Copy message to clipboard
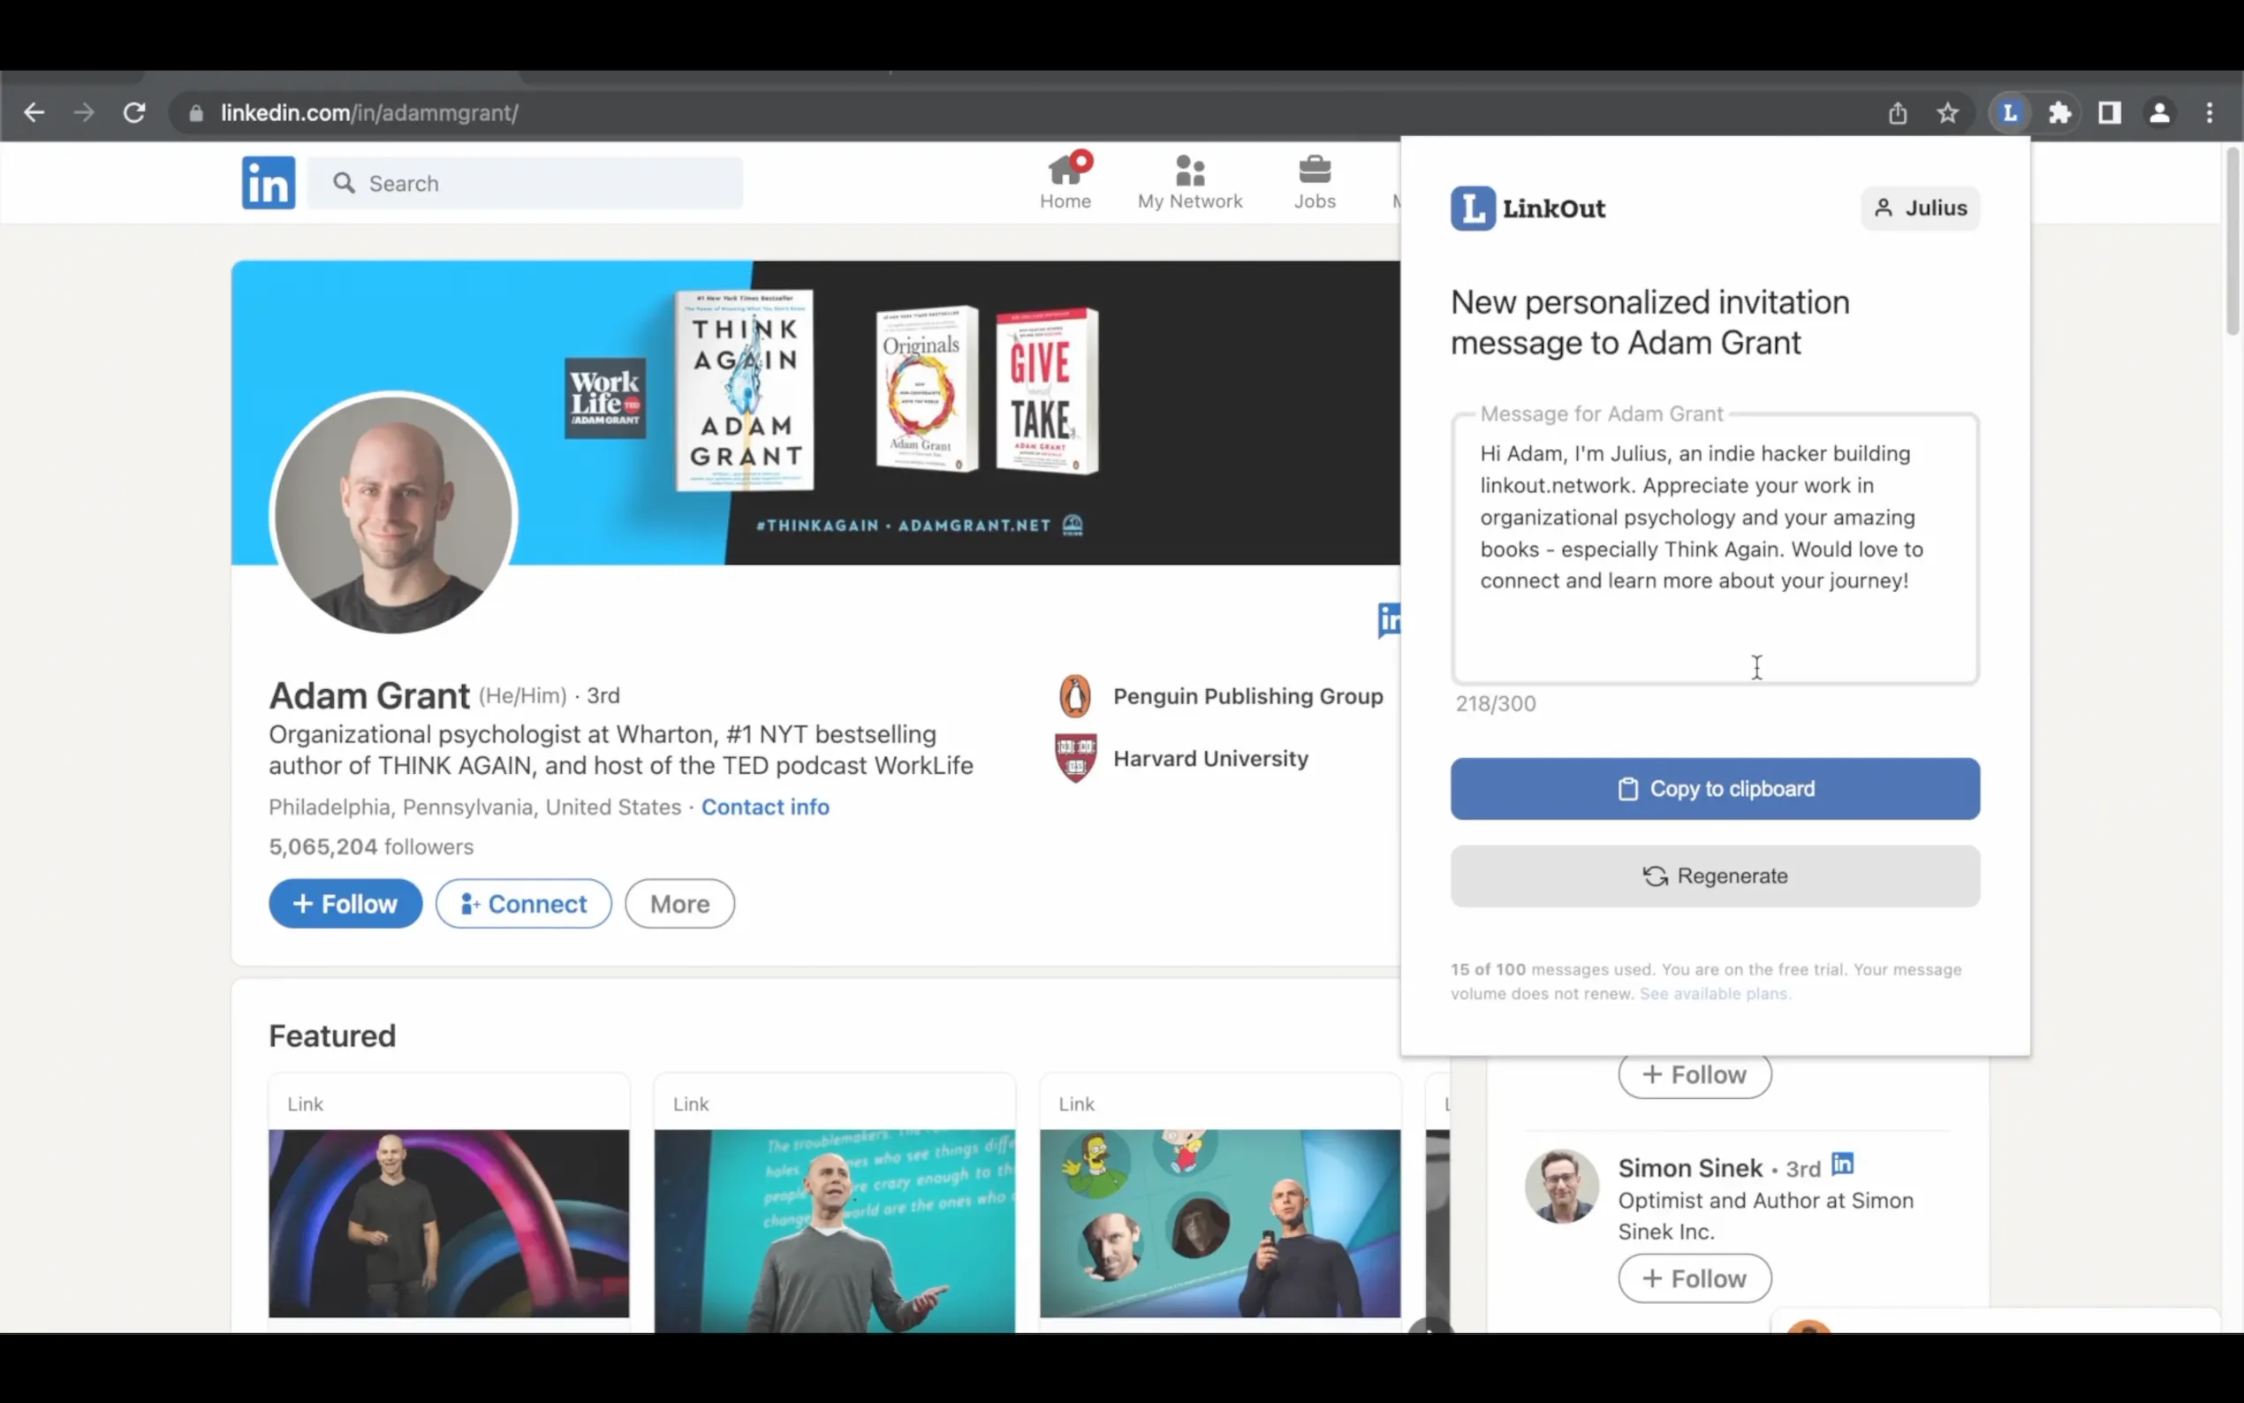 [1714, 789]
